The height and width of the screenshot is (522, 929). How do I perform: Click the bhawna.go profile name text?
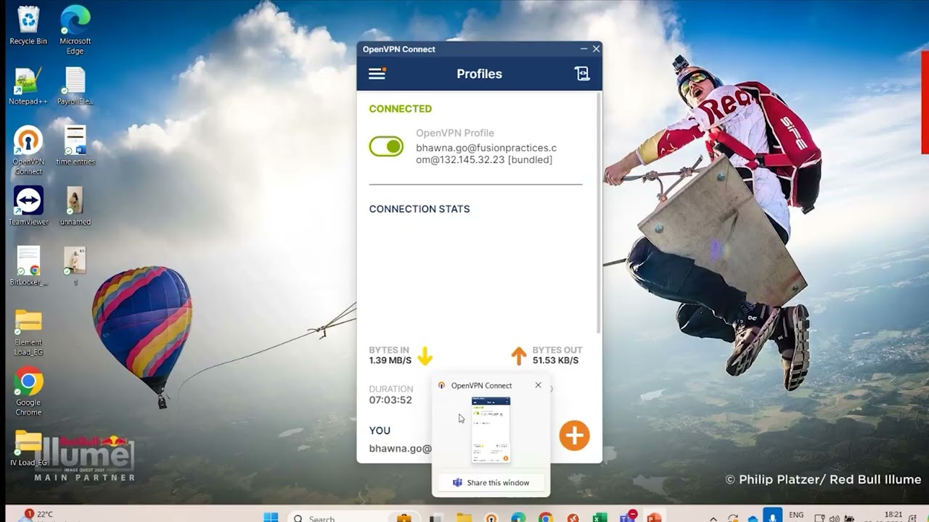(x=486, y=154)
